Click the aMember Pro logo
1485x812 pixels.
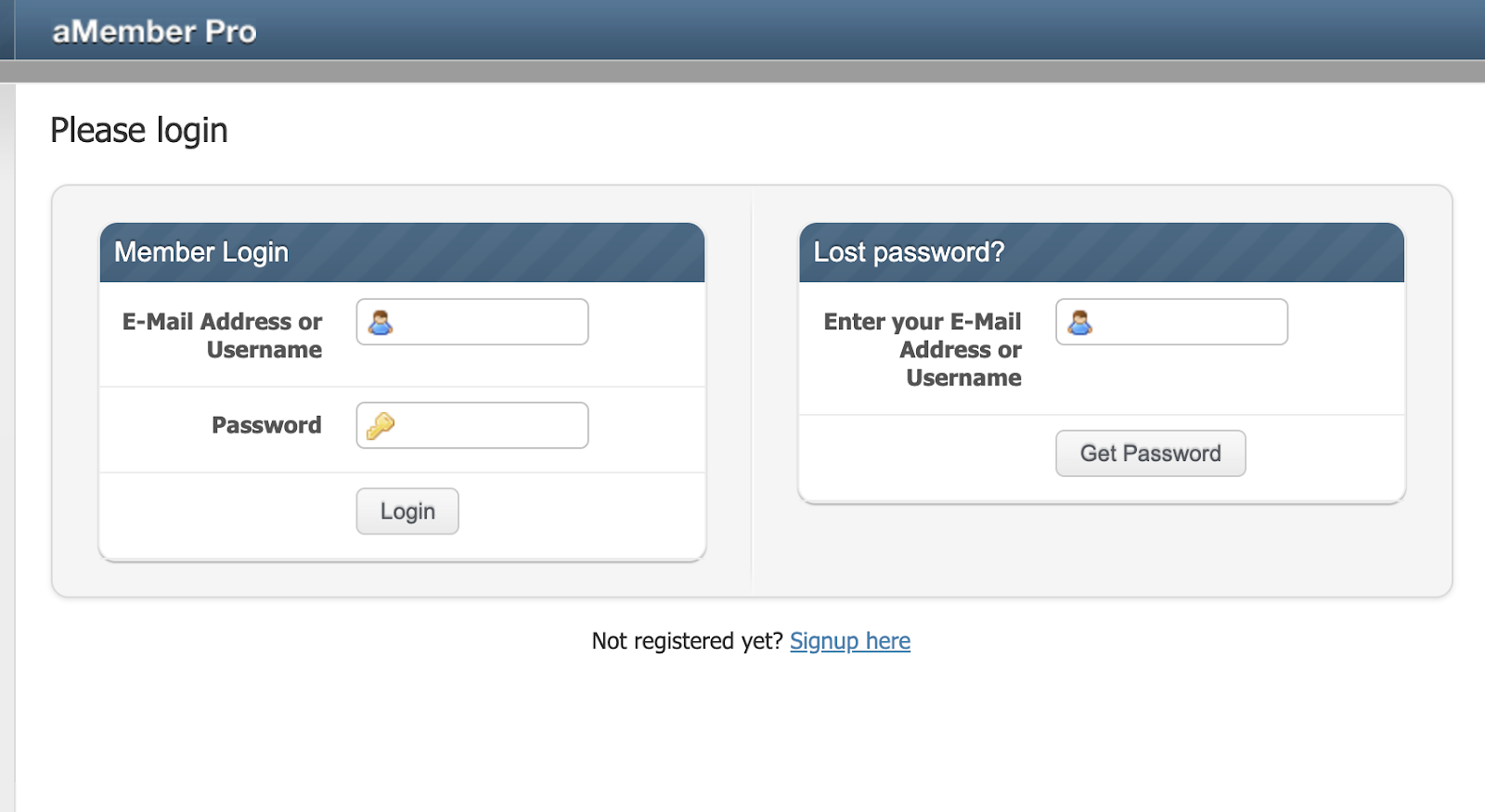(154, 32)
